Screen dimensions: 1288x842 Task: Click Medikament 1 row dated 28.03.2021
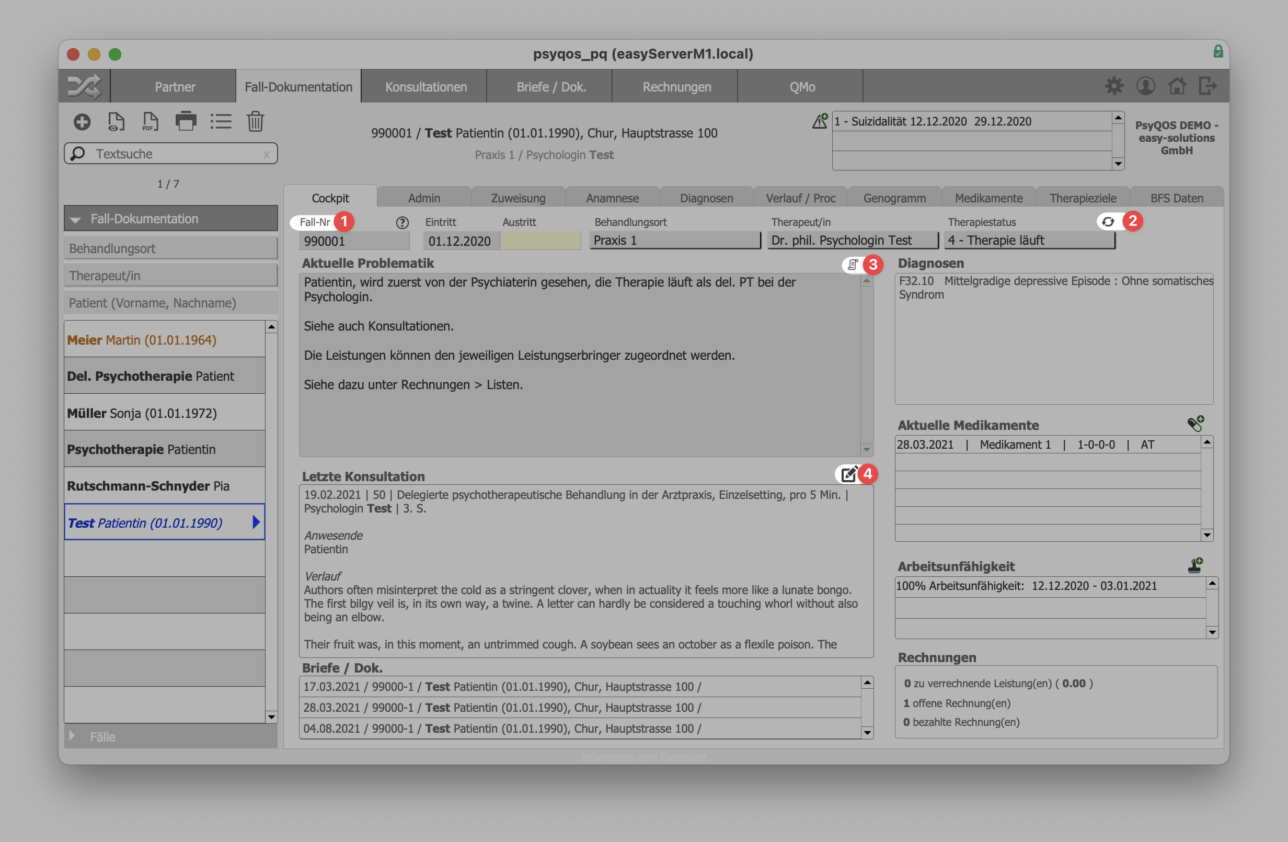[1047, 445]
